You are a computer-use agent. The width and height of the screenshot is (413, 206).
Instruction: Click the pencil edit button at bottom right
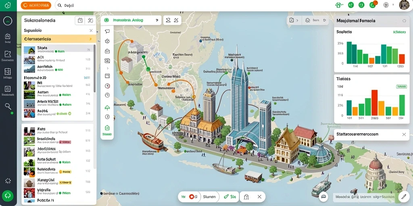pos(403,196)
